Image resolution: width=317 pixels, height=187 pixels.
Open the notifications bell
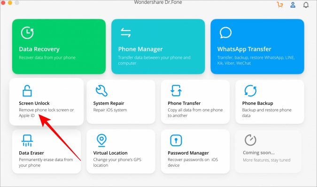tap(306, 5)
